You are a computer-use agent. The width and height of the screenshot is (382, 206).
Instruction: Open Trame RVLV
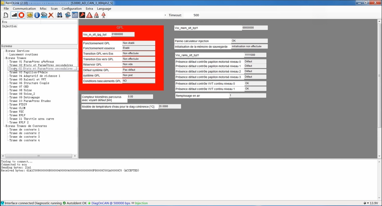[x=17, y=115]
